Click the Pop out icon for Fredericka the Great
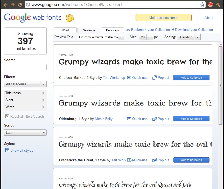The height and width of the screenshot is (189, 224). 155,160
